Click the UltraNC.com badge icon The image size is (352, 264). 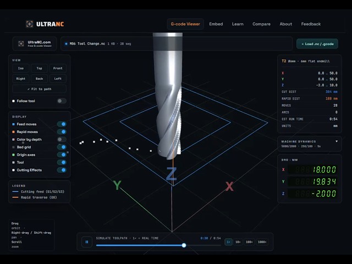(21, 44)
